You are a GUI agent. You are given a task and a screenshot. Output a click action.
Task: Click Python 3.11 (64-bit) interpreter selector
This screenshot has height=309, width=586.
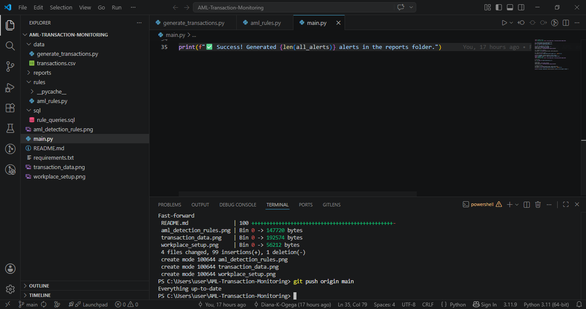point(546,304)
